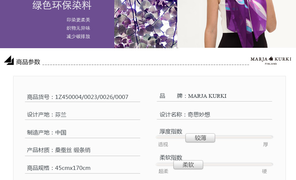Click the 商品参数 section heading
This screenshot has height=180, width=296.
28,62
